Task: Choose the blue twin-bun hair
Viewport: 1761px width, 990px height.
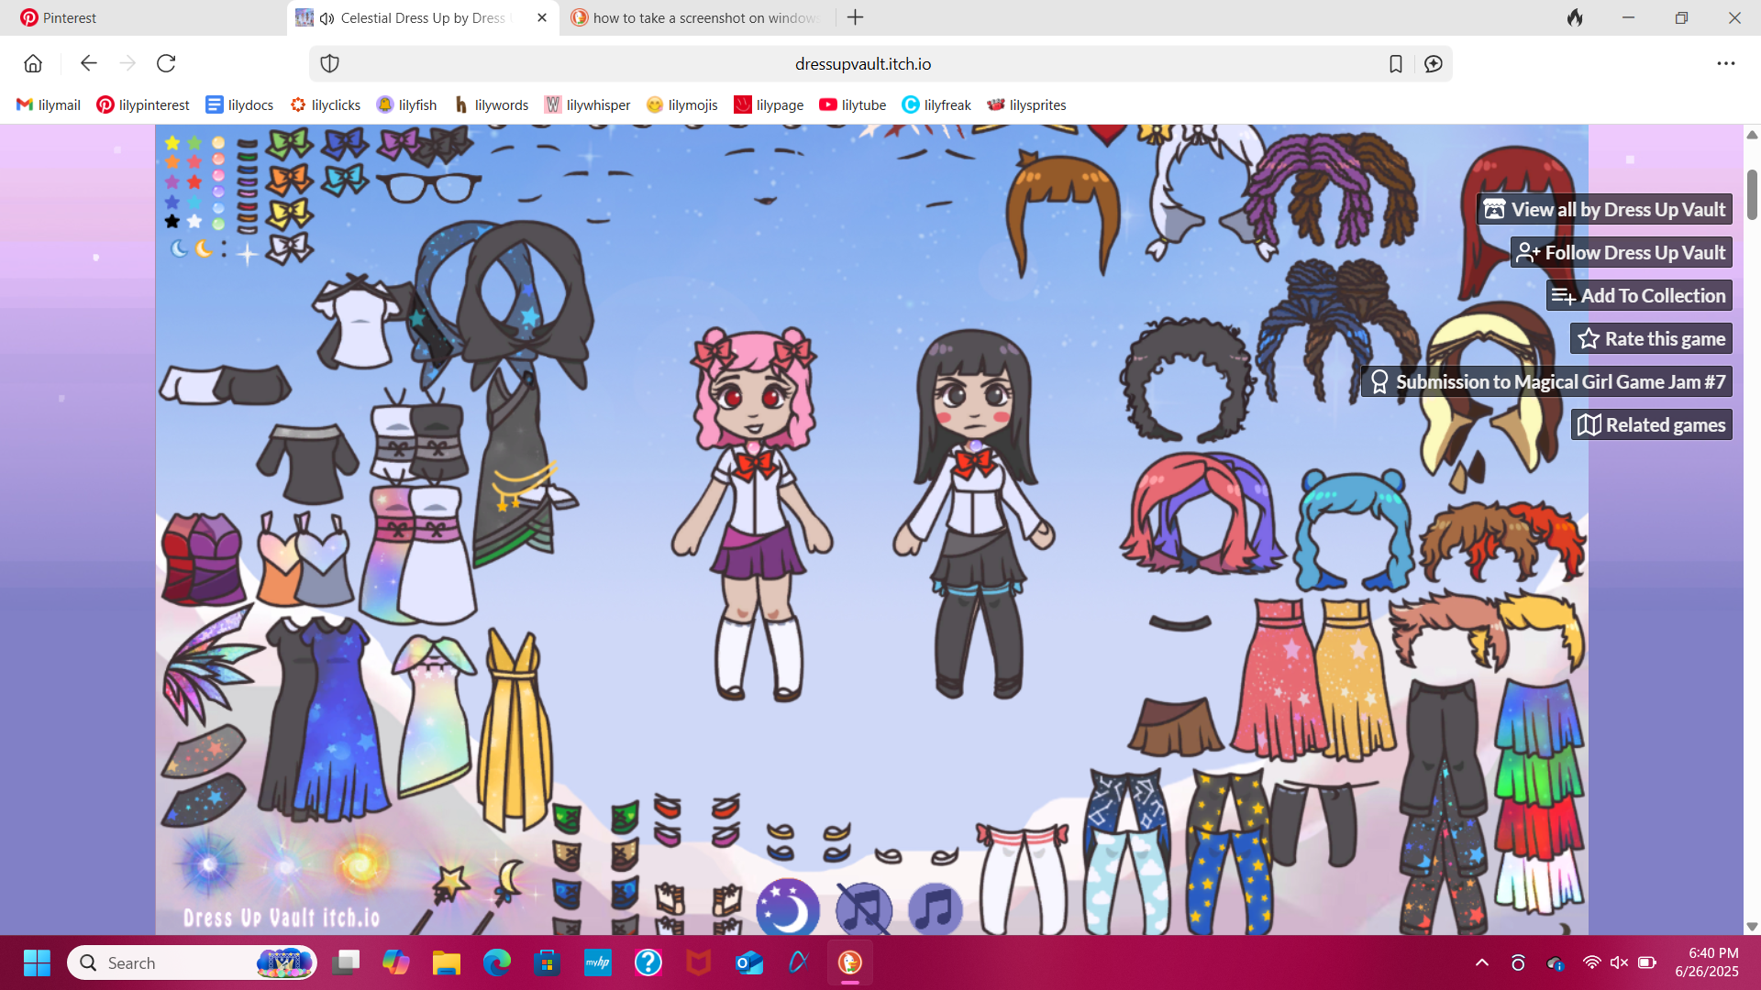Action: 1353,529
